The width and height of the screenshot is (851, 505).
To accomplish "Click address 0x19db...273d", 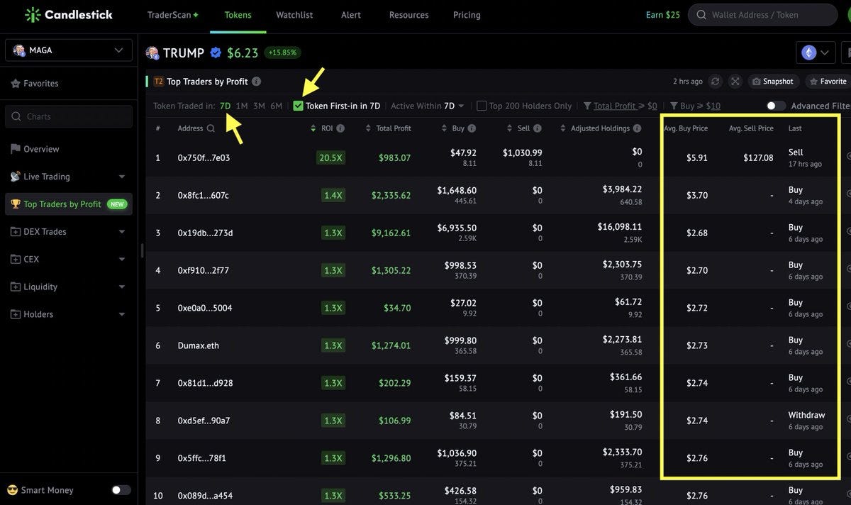I will (205, 233).
